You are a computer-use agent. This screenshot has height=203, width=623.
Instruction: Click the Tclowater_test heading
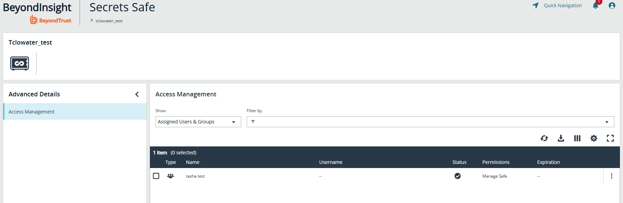click(x=30, y=43)
